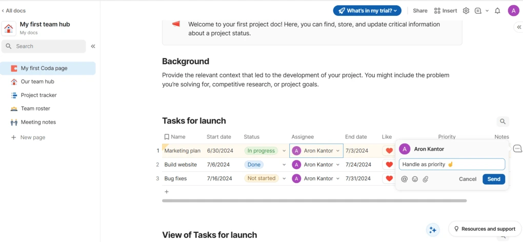
Task: Like the Build website row heart
Action: pyautogui.click(x=389, y=165)
